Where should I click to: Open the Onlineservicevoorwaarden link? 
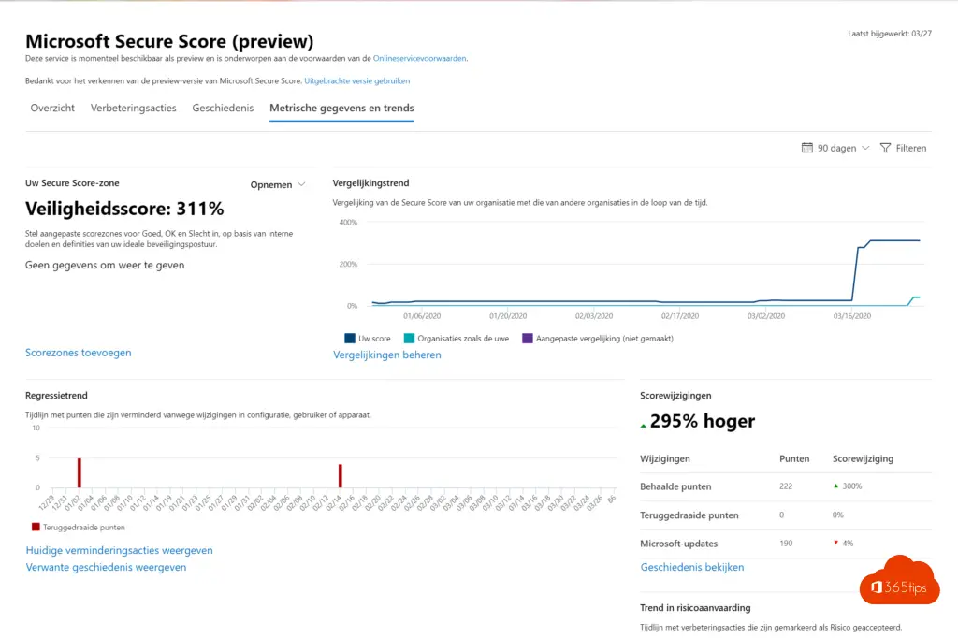point(420,59)
